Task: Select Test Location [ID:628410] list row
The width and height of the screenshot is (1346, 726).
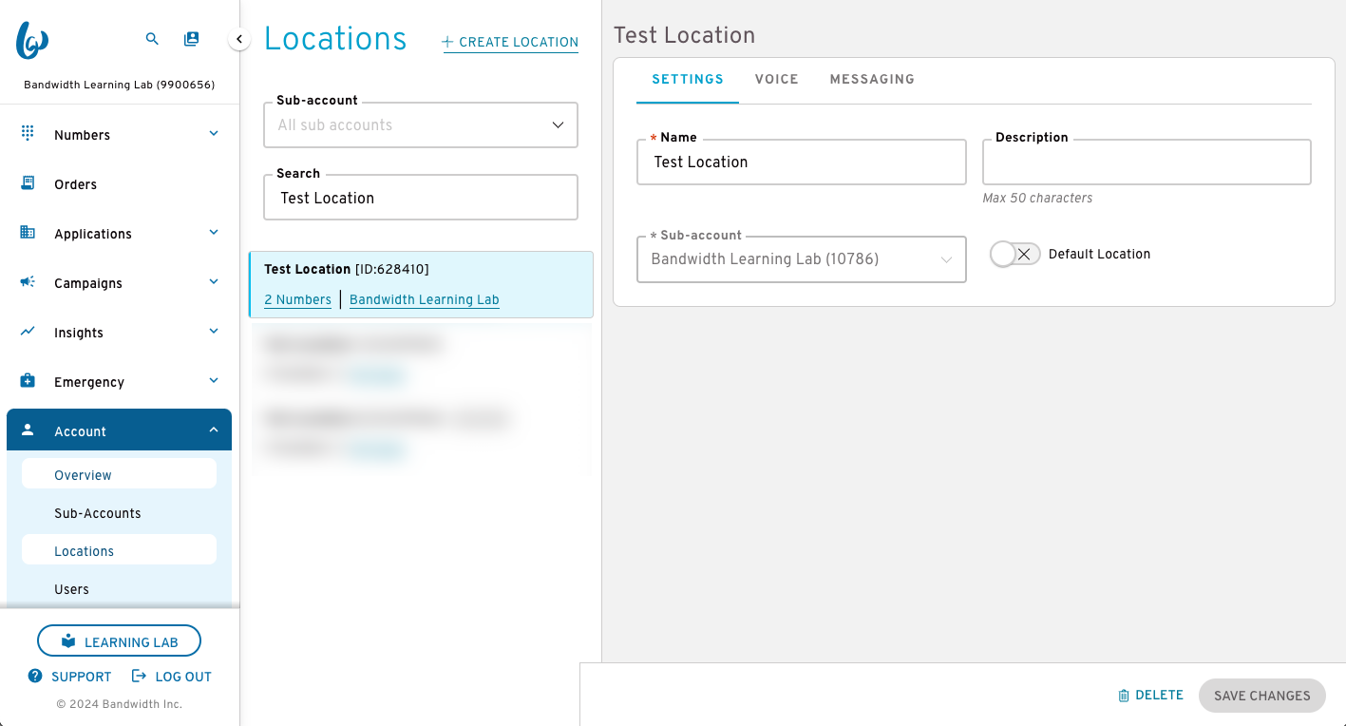Action: pyautogui.click(x=421, y=284)
